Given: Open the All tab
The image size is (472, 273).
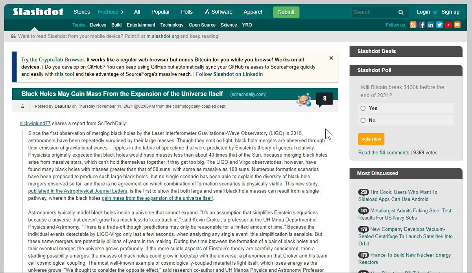Looking at the screenshot, I should (137, 12).
